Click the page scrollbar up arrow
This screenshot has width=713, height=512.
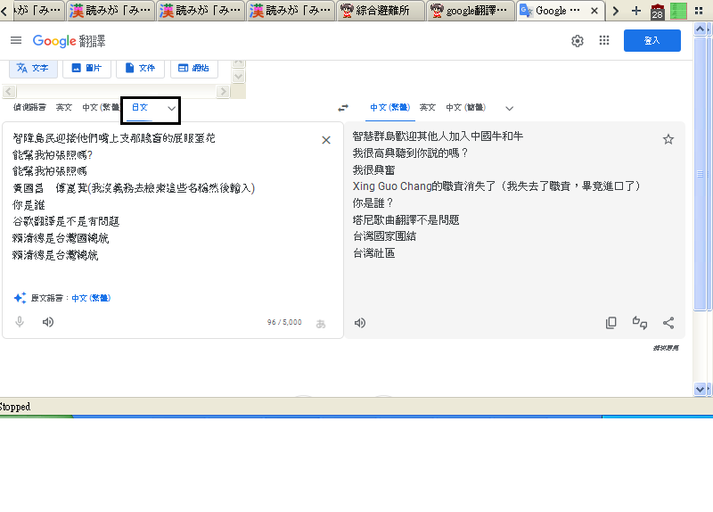point(700,29)
